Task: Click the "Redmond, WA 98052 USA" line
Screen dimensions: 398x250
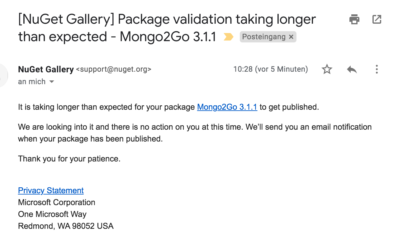Action: [x=66, y=226]
